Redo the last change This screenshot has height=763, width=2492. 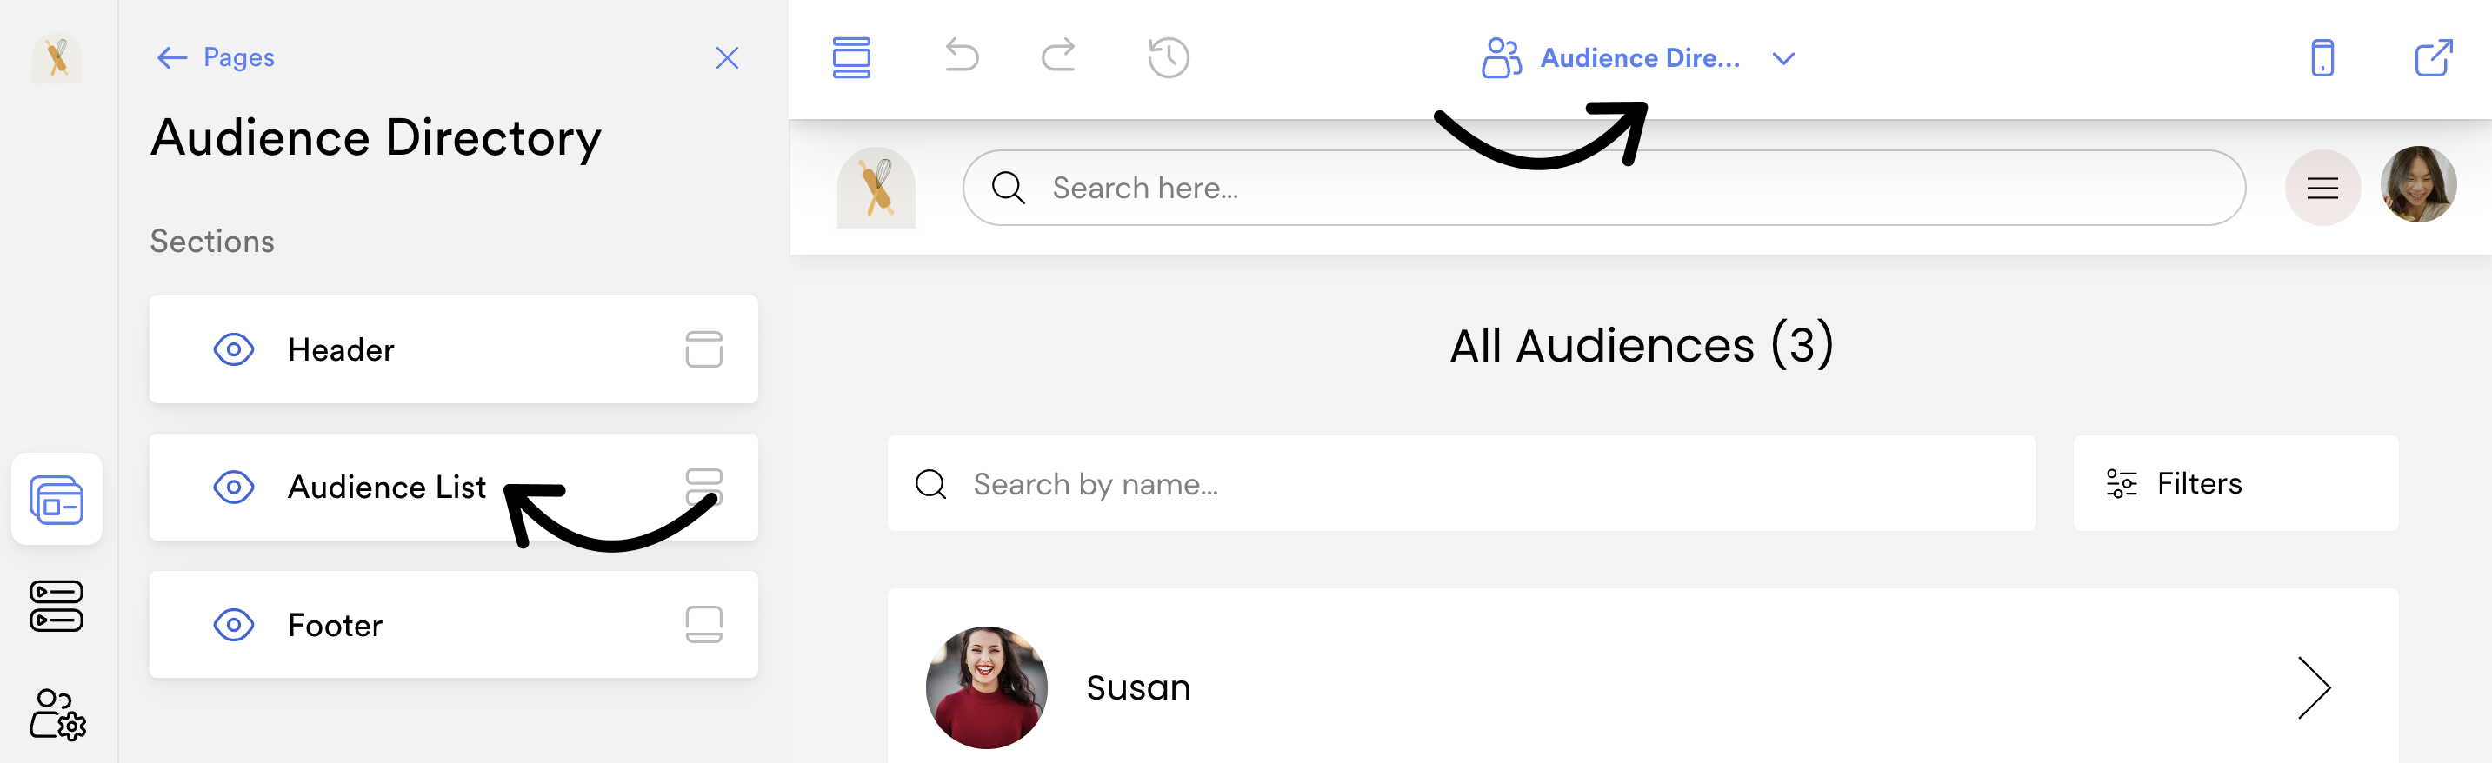click(1058, 56)
